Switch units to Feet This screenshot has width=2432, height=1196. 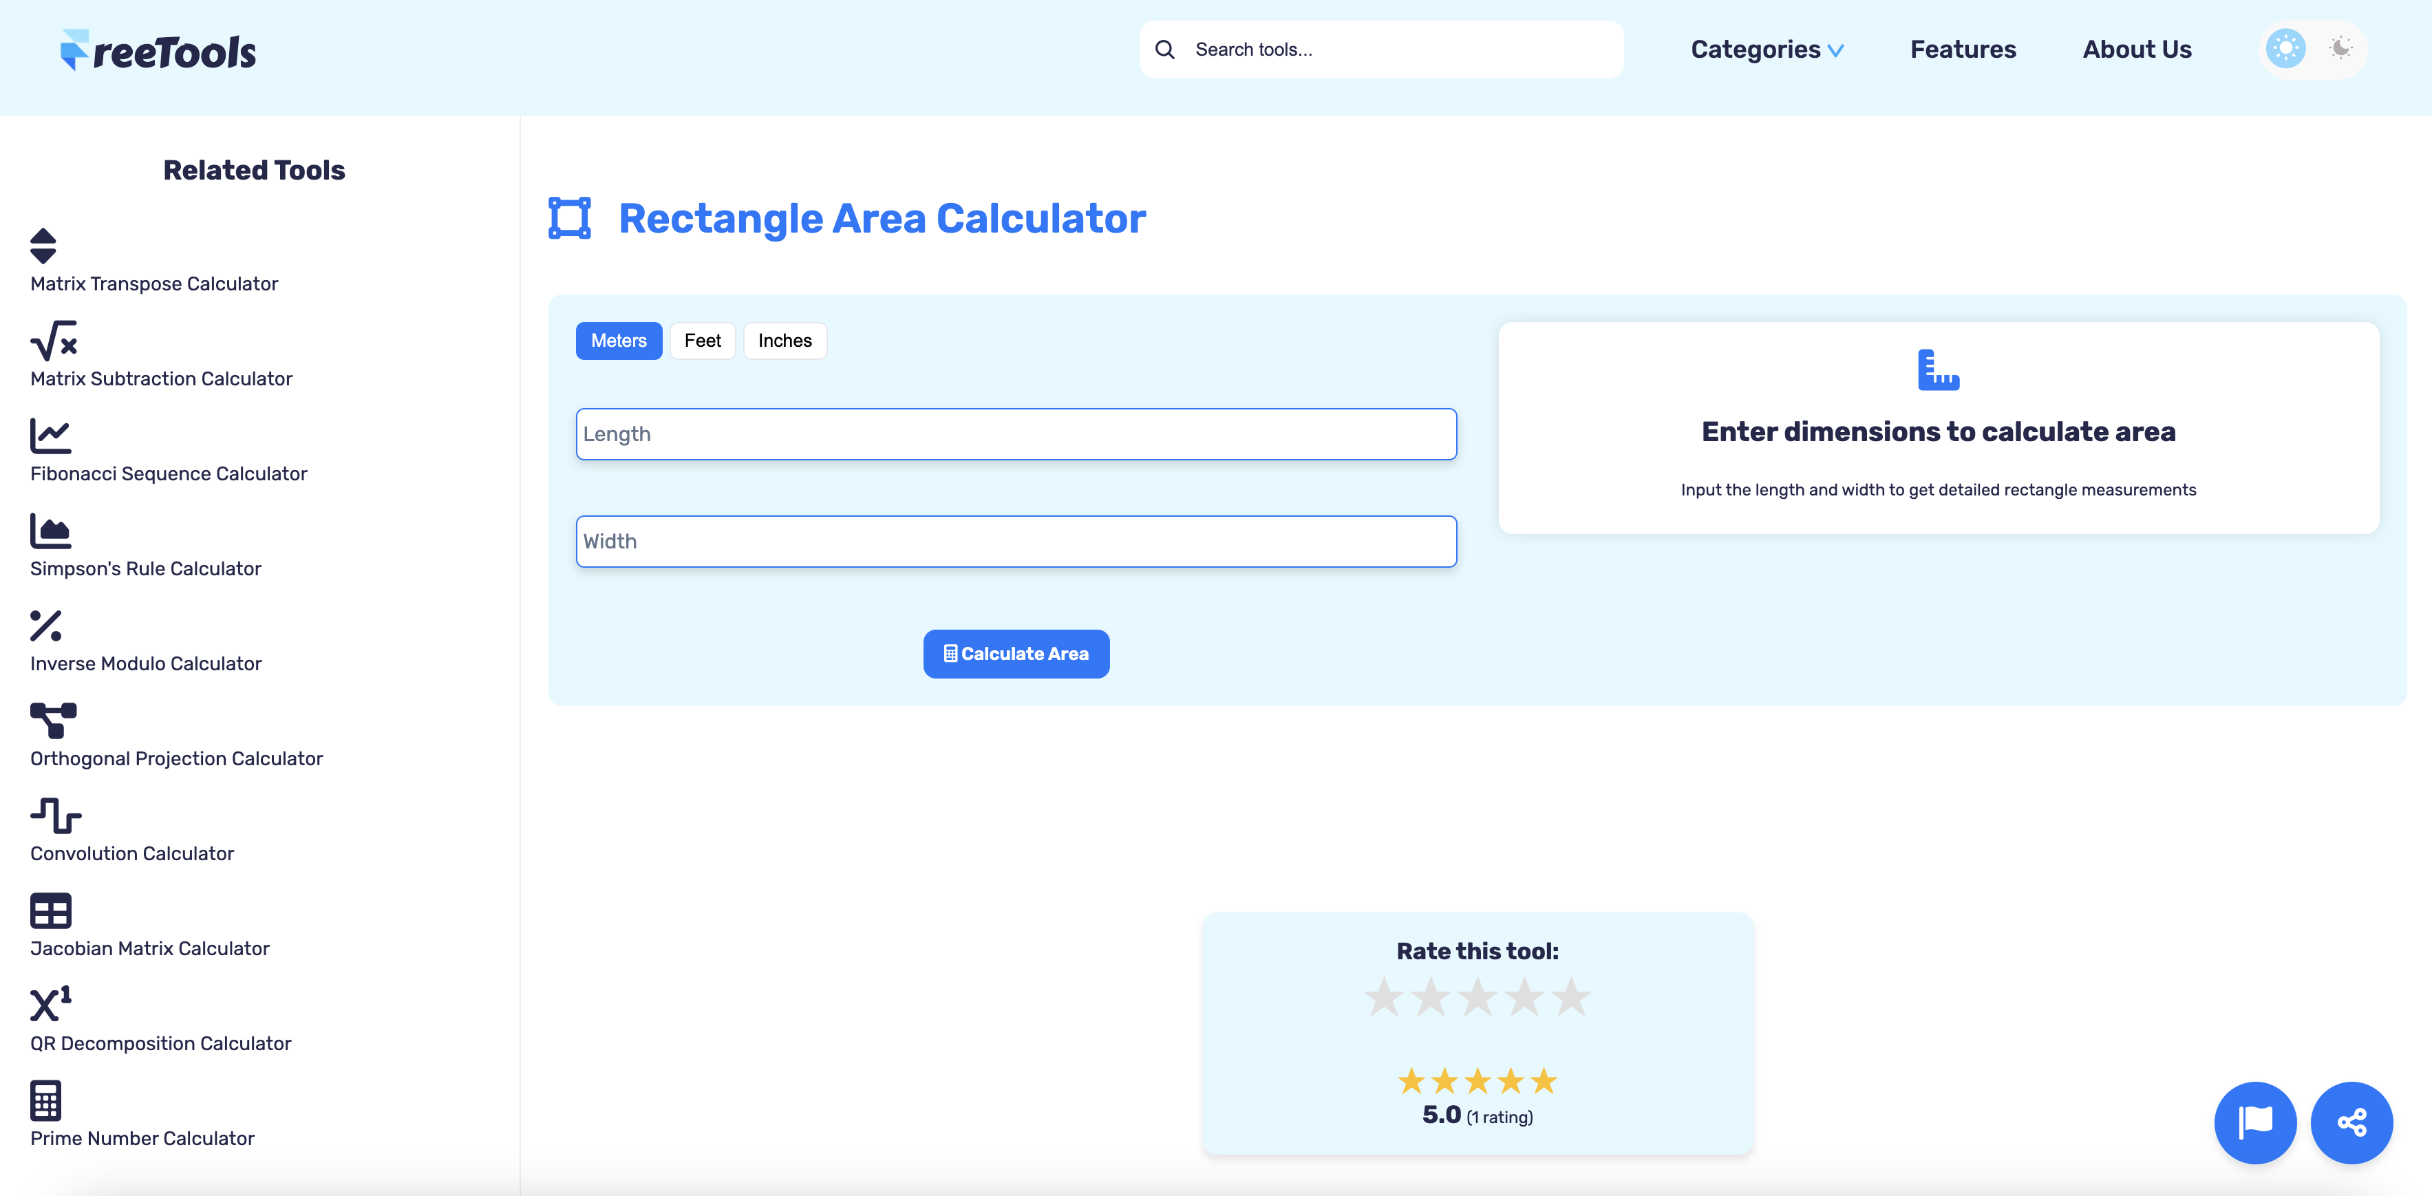(703, 341)
